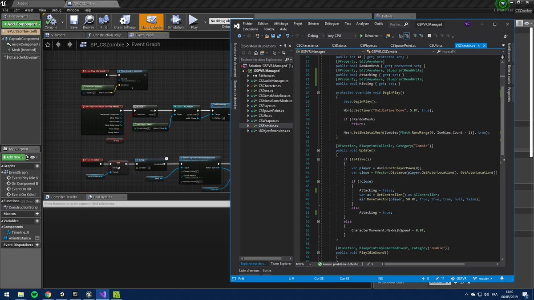Open Spotify from the Windows taskbar

[x=34, y=294]
